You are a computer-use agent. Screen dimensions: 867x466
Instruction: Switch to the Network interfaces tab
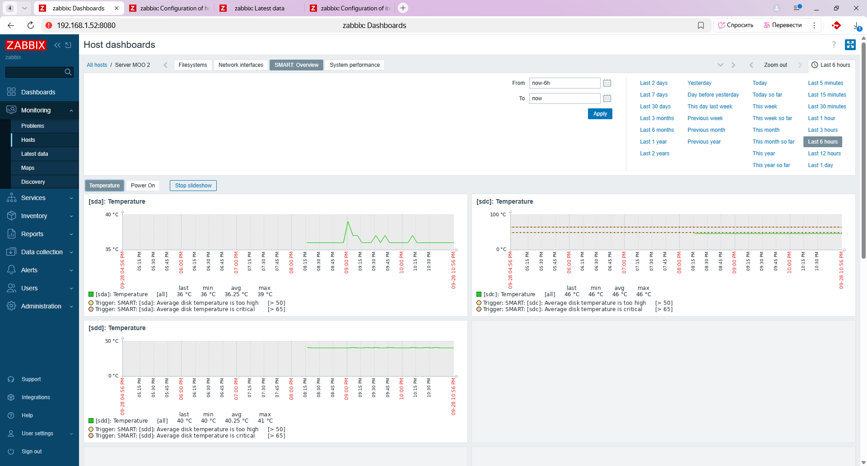(x=241, y=65)
